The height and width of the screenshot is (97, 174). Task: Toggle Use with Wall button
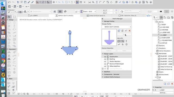119,41
